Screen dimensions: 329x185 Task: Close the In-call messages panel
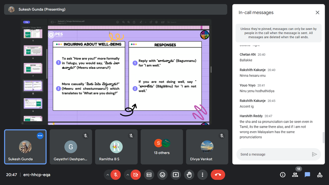click(x=317, y=13)
